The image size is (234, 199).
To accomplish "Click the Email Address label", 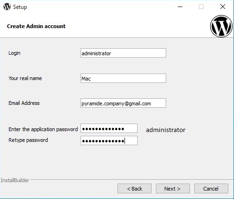I will pyautogui.click(x=24, y=103).
